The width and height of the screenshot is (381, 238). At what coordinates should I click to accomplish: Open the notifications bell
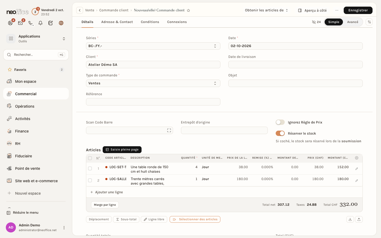click(40, 23)
